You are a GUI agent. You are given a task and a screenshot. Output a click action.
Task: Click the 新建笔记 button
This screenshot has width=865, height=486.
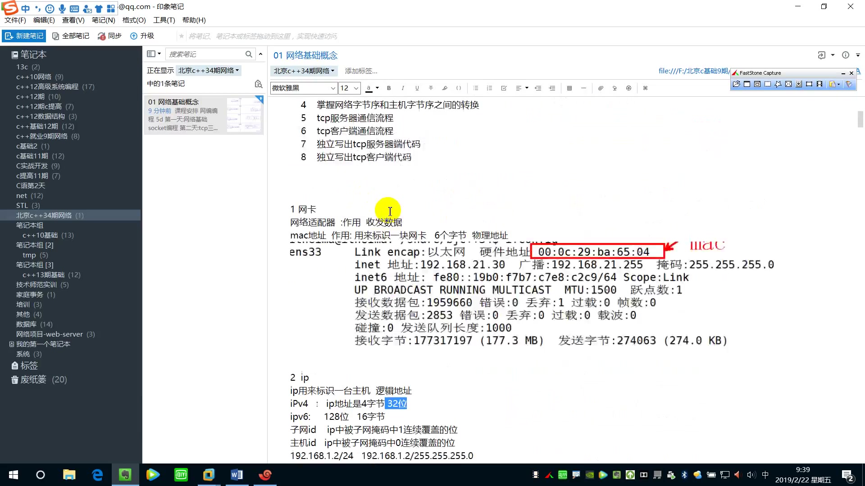[x=24, y=36]
